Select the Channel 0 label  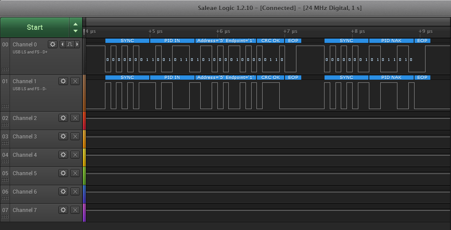point(25,44)
